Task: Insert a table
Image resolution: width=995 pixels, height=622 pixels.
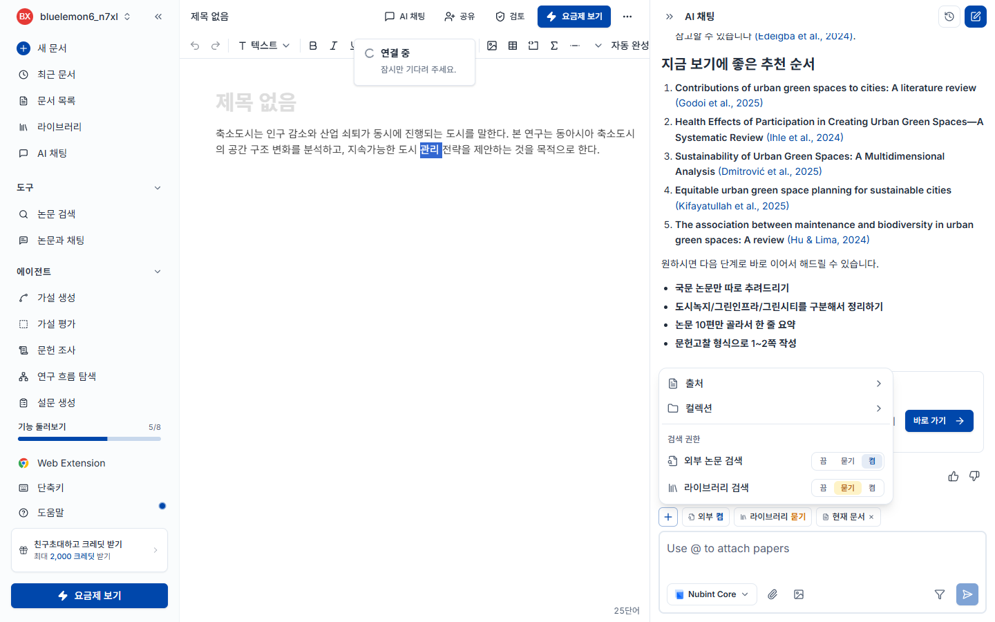Action: (513, 46)
